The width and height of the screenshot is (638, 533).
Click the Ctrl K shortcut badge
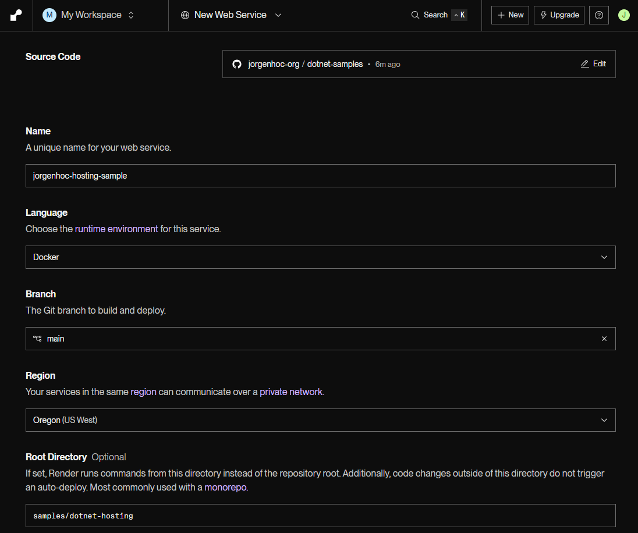pyautogui.click(x=459, y=15)
